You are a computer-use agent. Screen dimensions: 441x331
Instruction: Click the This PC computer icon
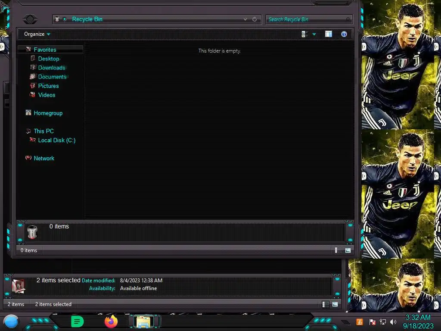[x=28, y=131]
